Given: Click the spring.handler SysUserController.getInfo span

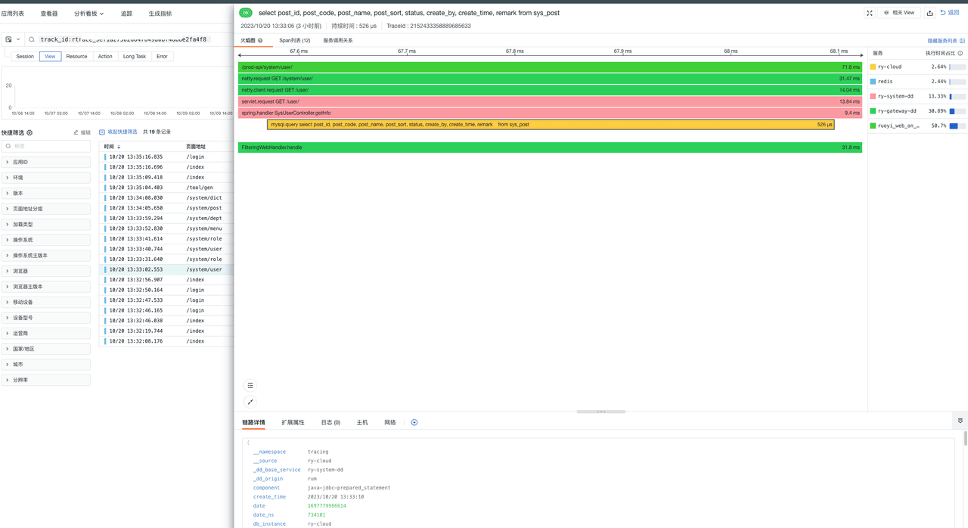Looking at the screenshot, I should pyautogui.click(x=550, y=113).
